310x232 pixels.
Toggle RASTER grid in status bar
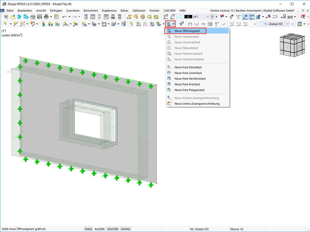[100, 229]
